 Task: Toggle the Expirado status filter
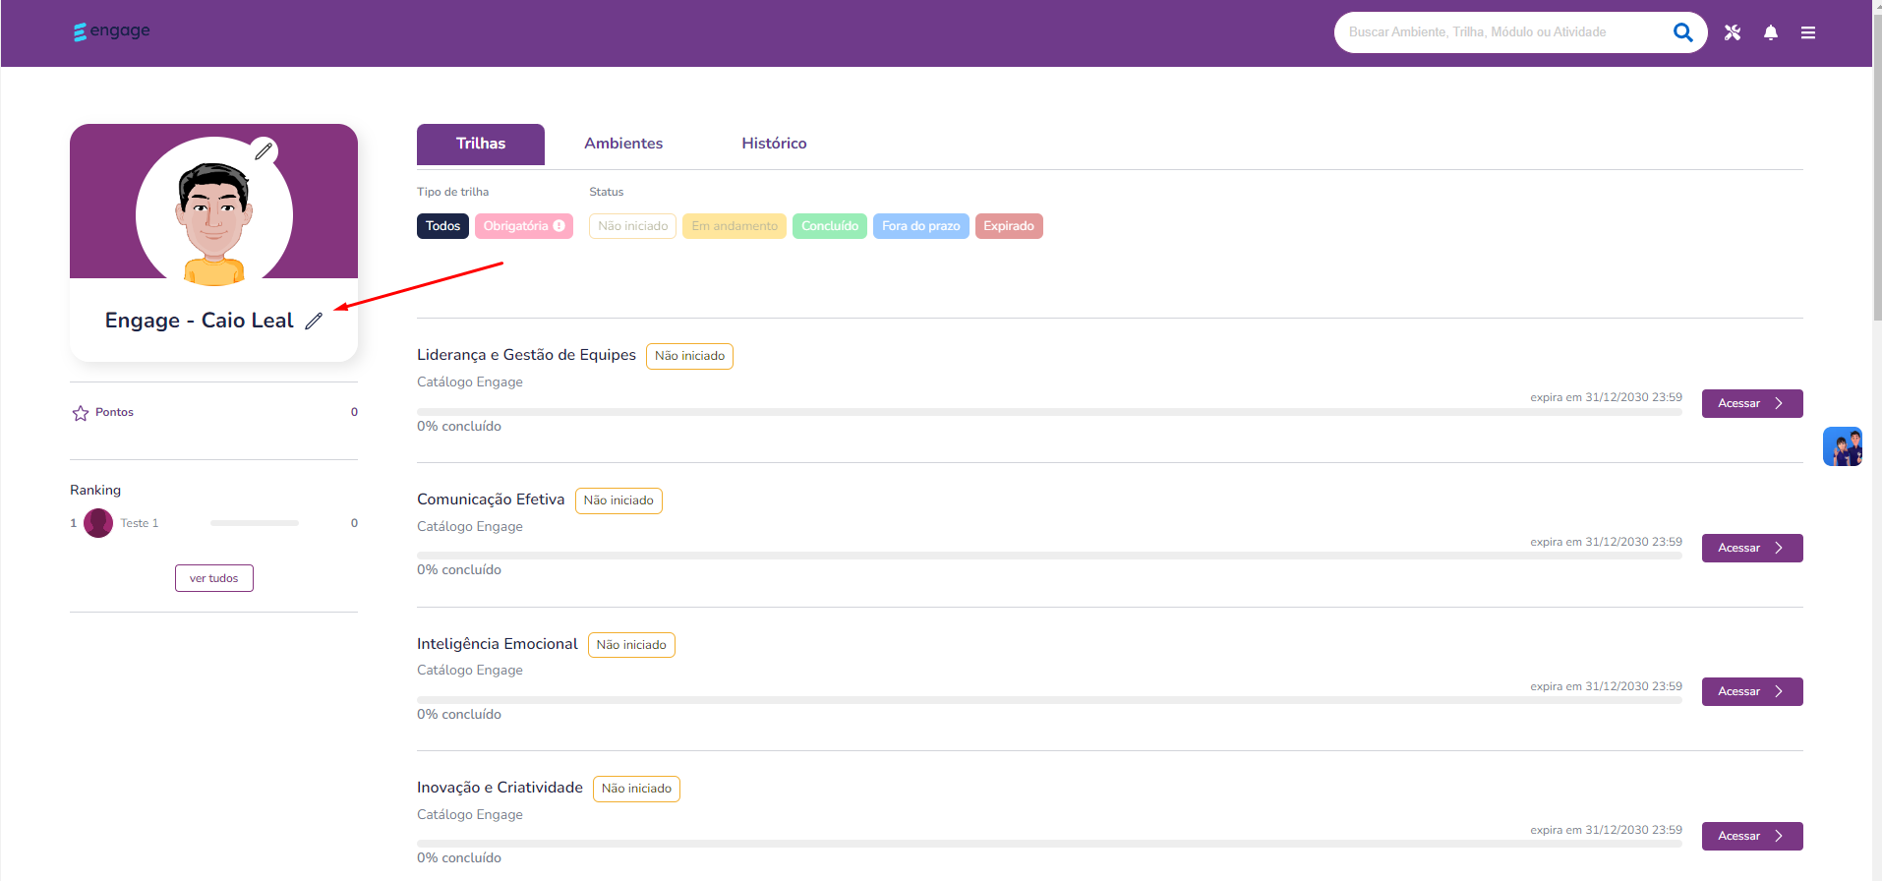[1009, 226]
